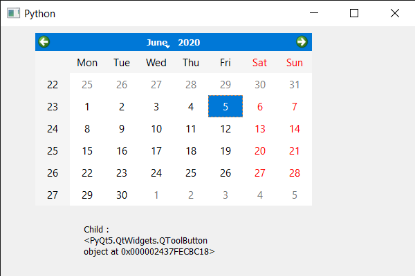Viewport: 415px width, 276px height.
Task: Select Saturday June 13
Action: (x=260, y=129)
